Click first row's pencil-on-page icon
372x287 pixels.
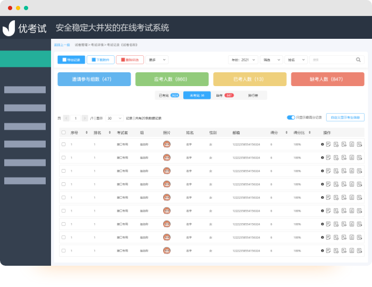(352, 144)
